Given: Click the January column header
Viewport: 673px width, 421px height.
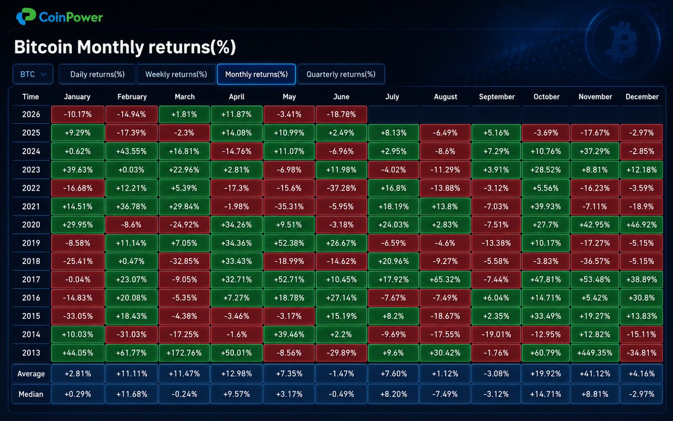Looking at the screenshot, I should (77, 96).
